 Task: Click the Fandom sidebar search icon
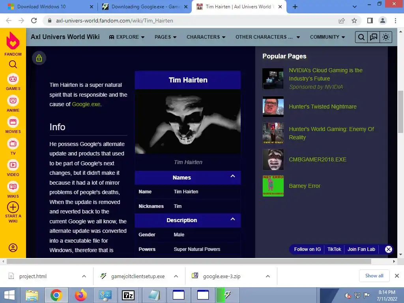13,64
